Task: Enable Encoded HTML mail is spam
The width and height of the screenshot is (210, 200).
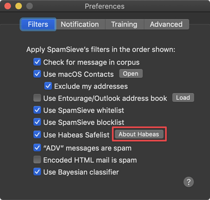Action: point(37,159)
